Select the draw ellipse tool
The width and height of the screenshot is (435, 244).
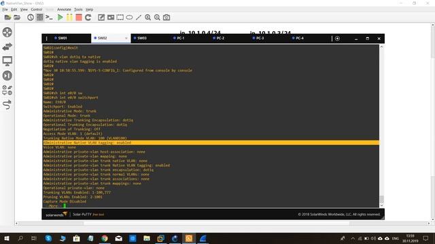pyautogui.click(x=129, y=18)
